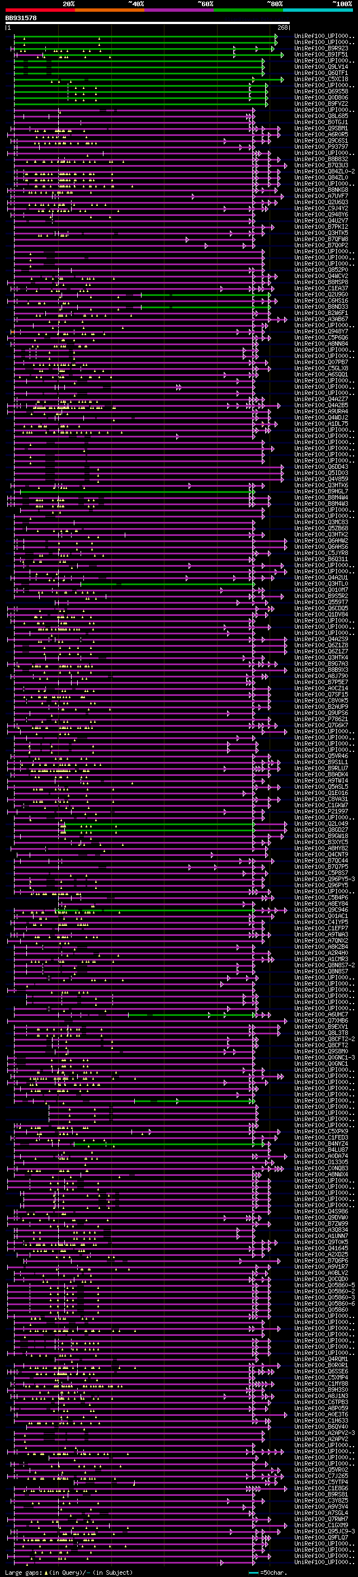Click green alignment bar in UniRef100_B9R923 row

click(144, 48)
